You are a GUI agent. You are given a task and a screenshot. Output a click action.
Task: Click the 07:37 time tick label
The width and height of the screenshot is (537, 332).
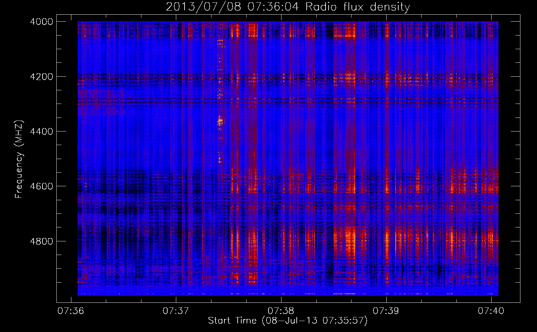tap(176, 311)
